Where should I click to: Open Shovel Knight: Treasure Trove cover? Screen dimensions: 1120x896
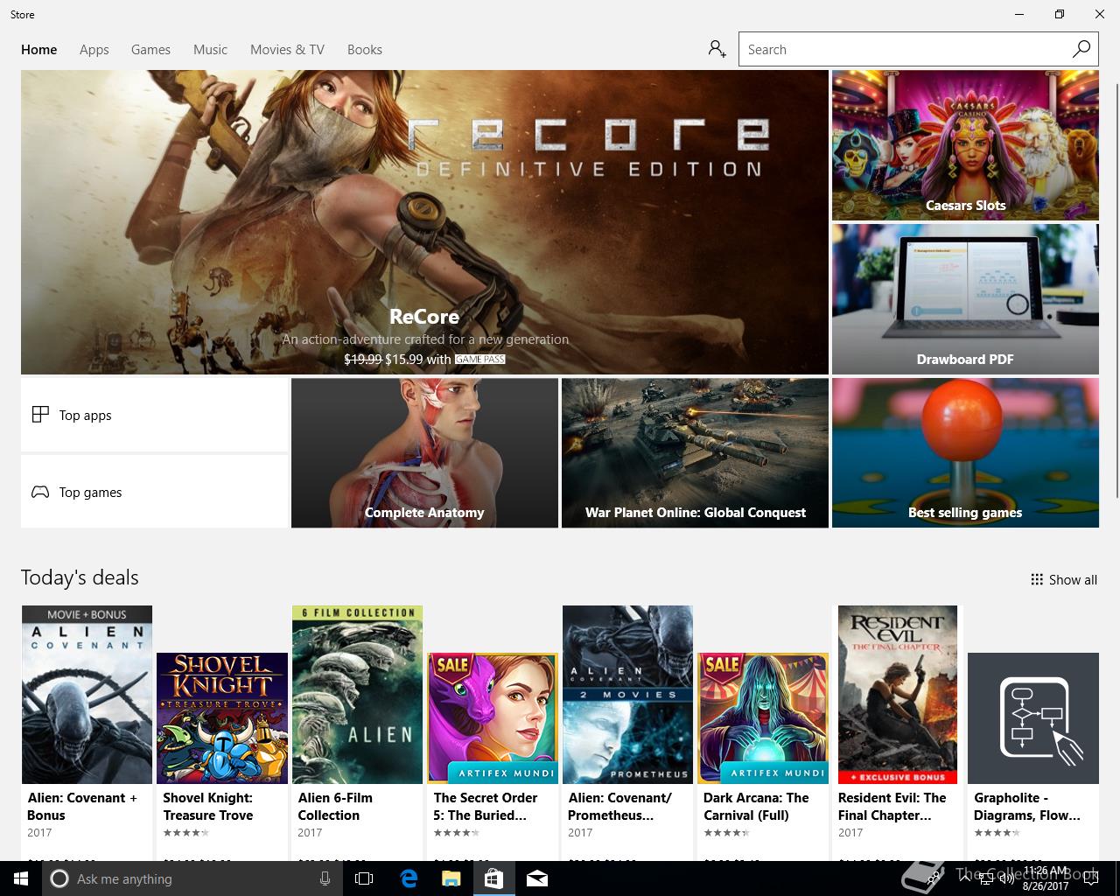[222, 718]
